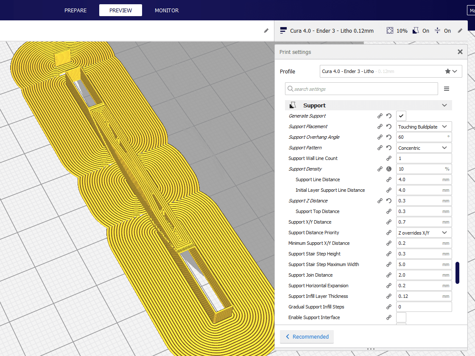Open the MONITOR stage tab

point(167,10)
